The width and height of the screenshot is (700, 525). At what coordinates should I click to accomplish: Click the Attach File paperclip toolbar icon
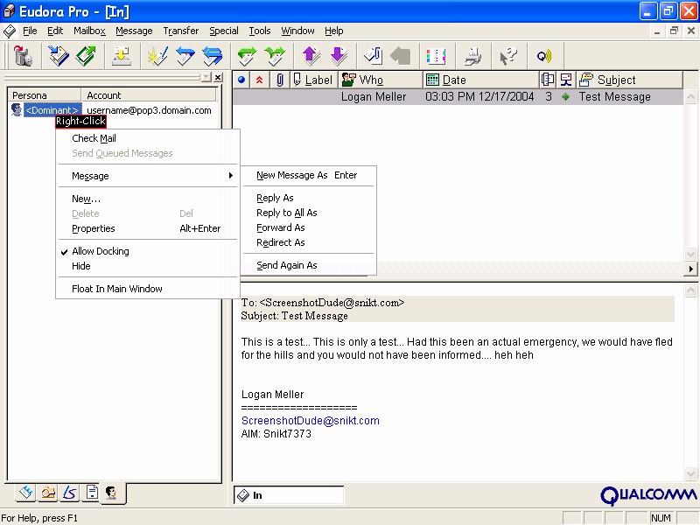373,56
